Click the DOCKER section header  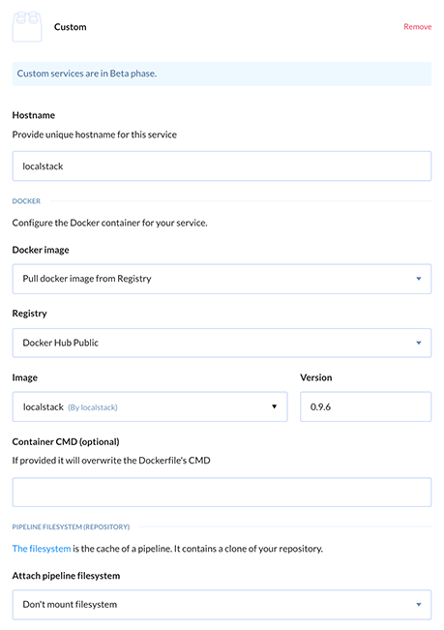point(26,201)
